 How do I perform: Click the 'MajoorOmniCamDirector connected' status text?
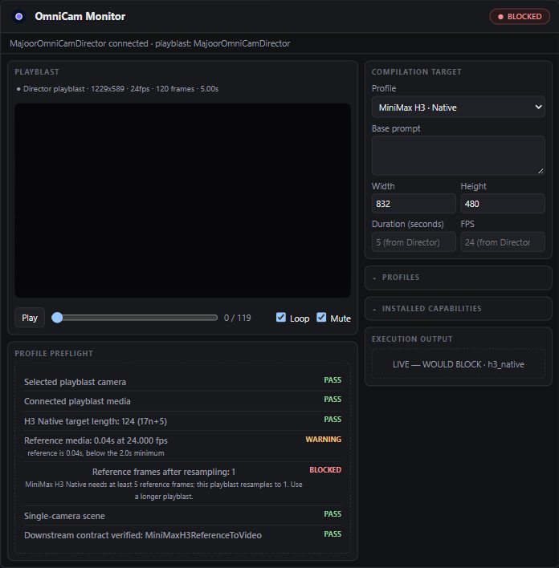coord(79,43)
